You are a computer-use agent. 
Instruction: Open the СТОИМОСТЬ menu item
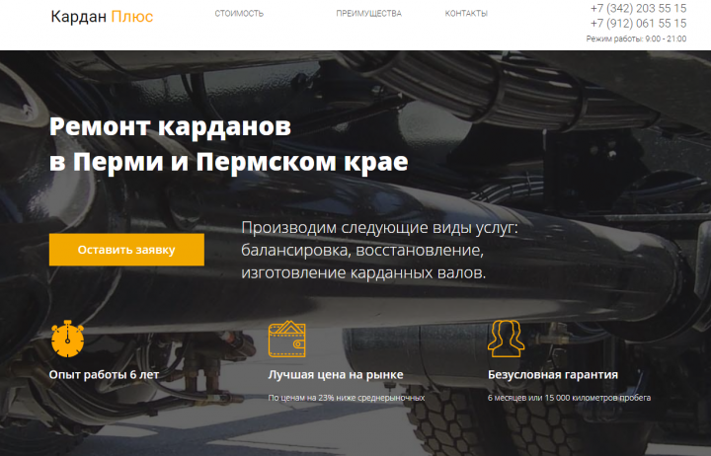[x=239, y=14]
